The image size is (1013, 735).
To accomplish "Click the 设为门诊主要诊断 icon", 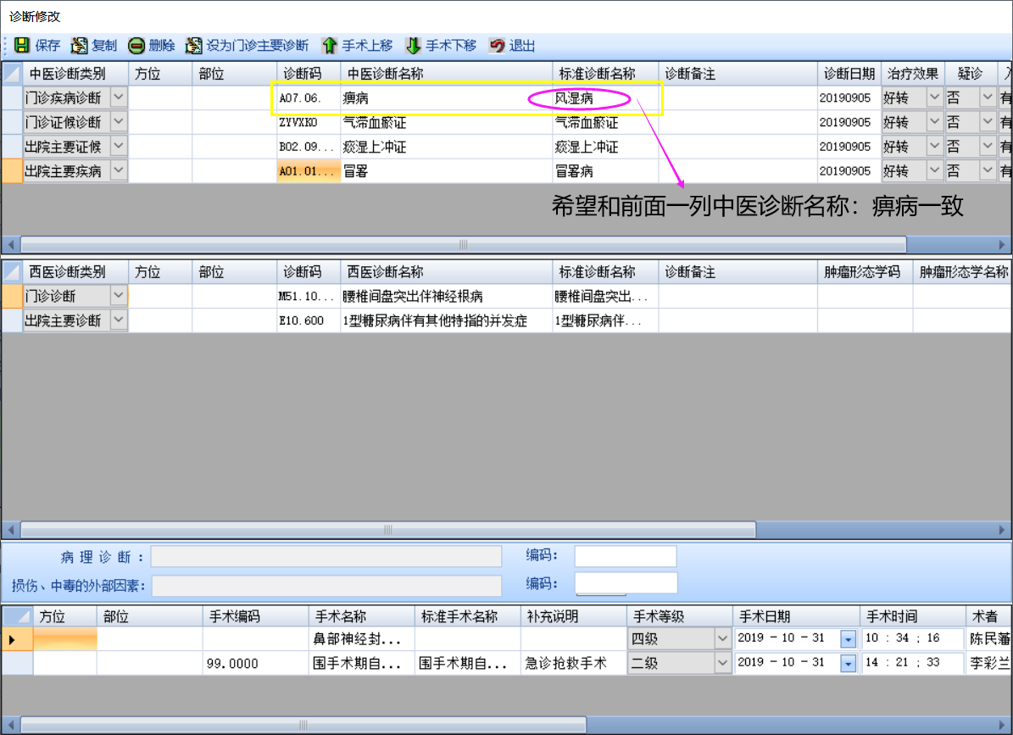I will (193, 45).
